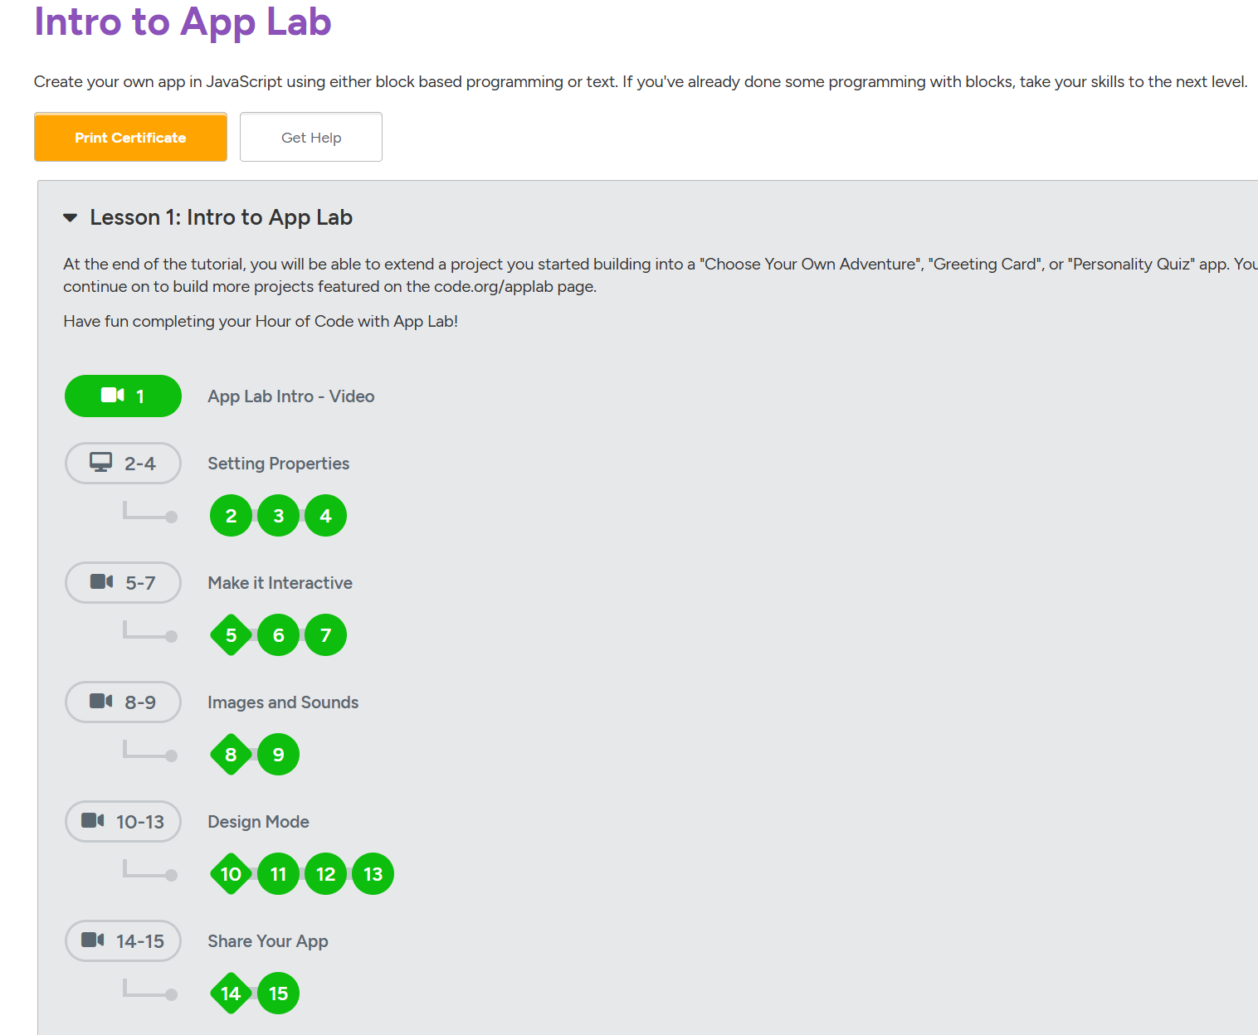Viewport: 1258px width, 1035px height.
Task: Click the Setting Properties label
Action: tap(279, 464)
